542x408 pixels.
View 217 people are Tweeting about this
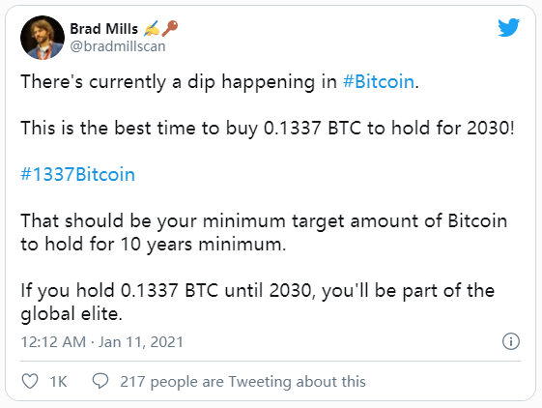[242, 382]
